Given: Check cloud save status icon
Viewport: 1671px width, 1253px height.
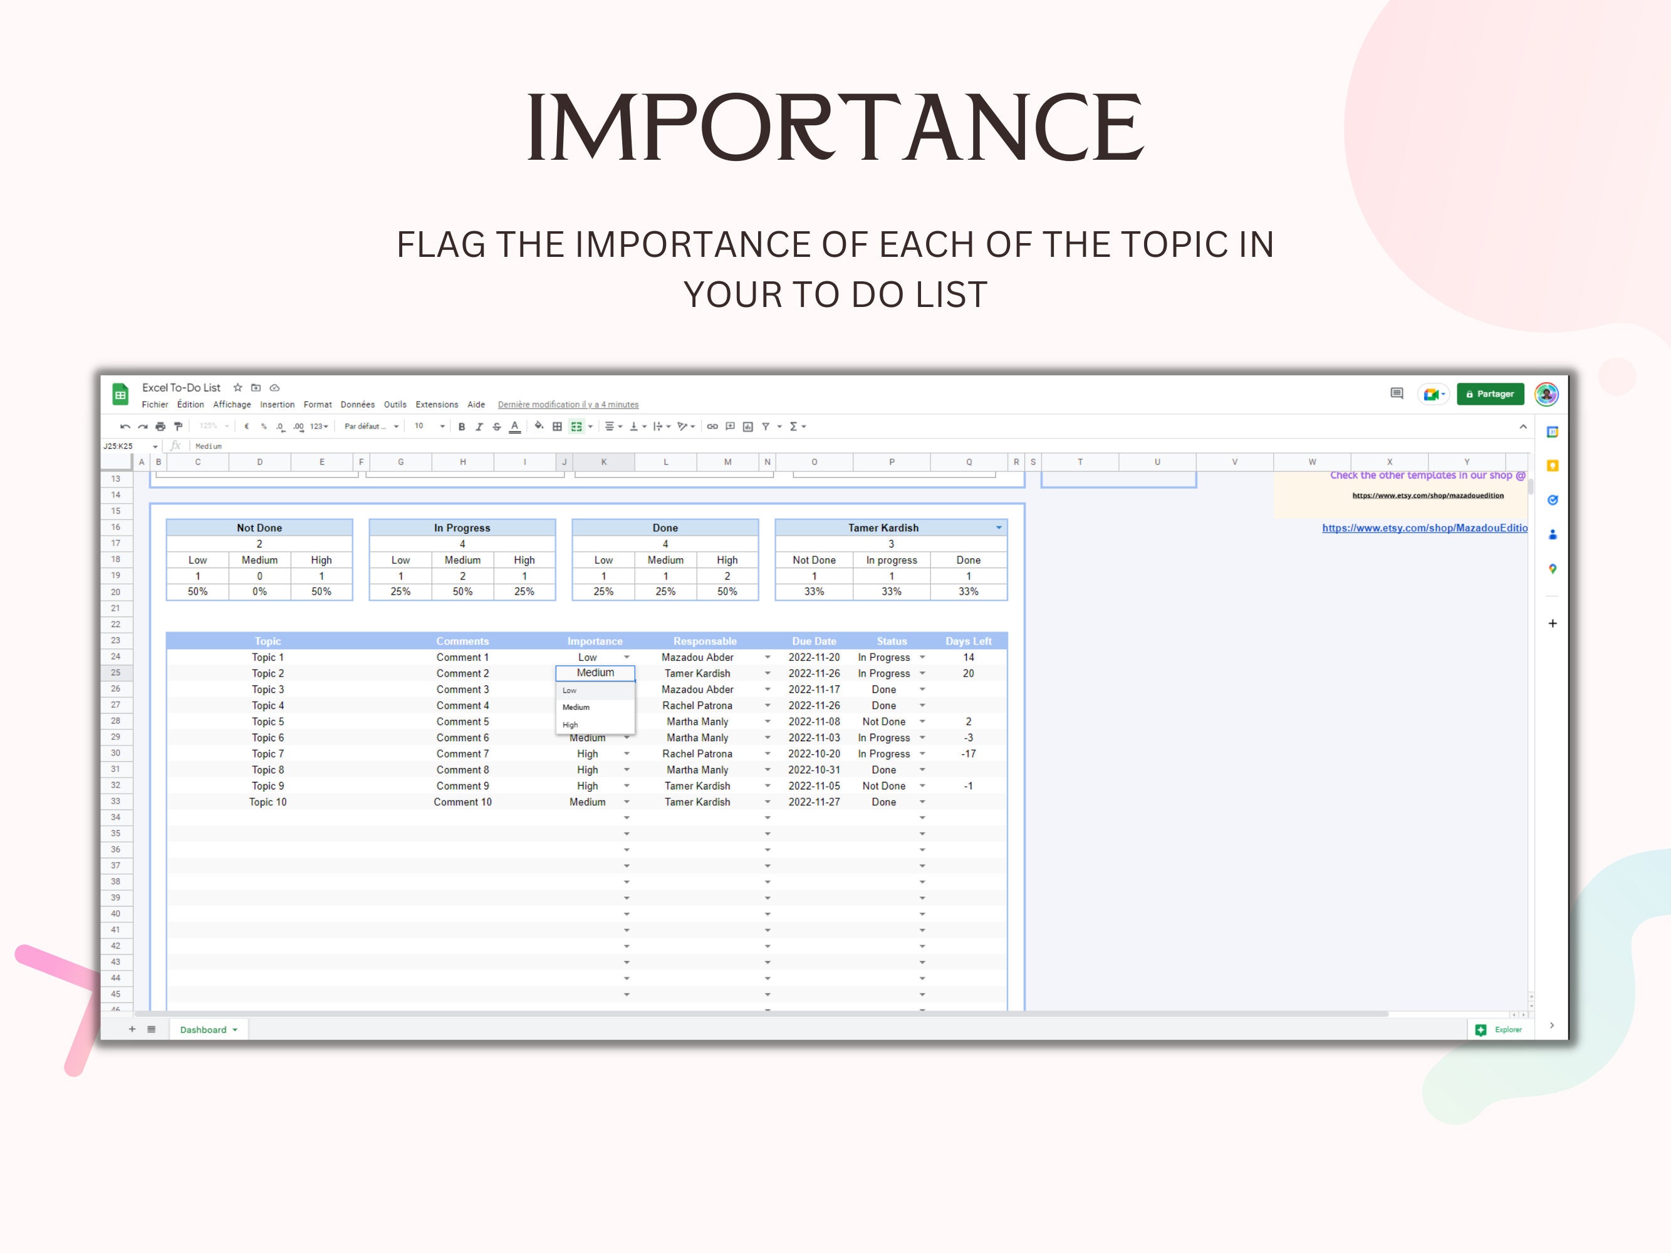Looking at the screenshot, I should coord(275,387).
